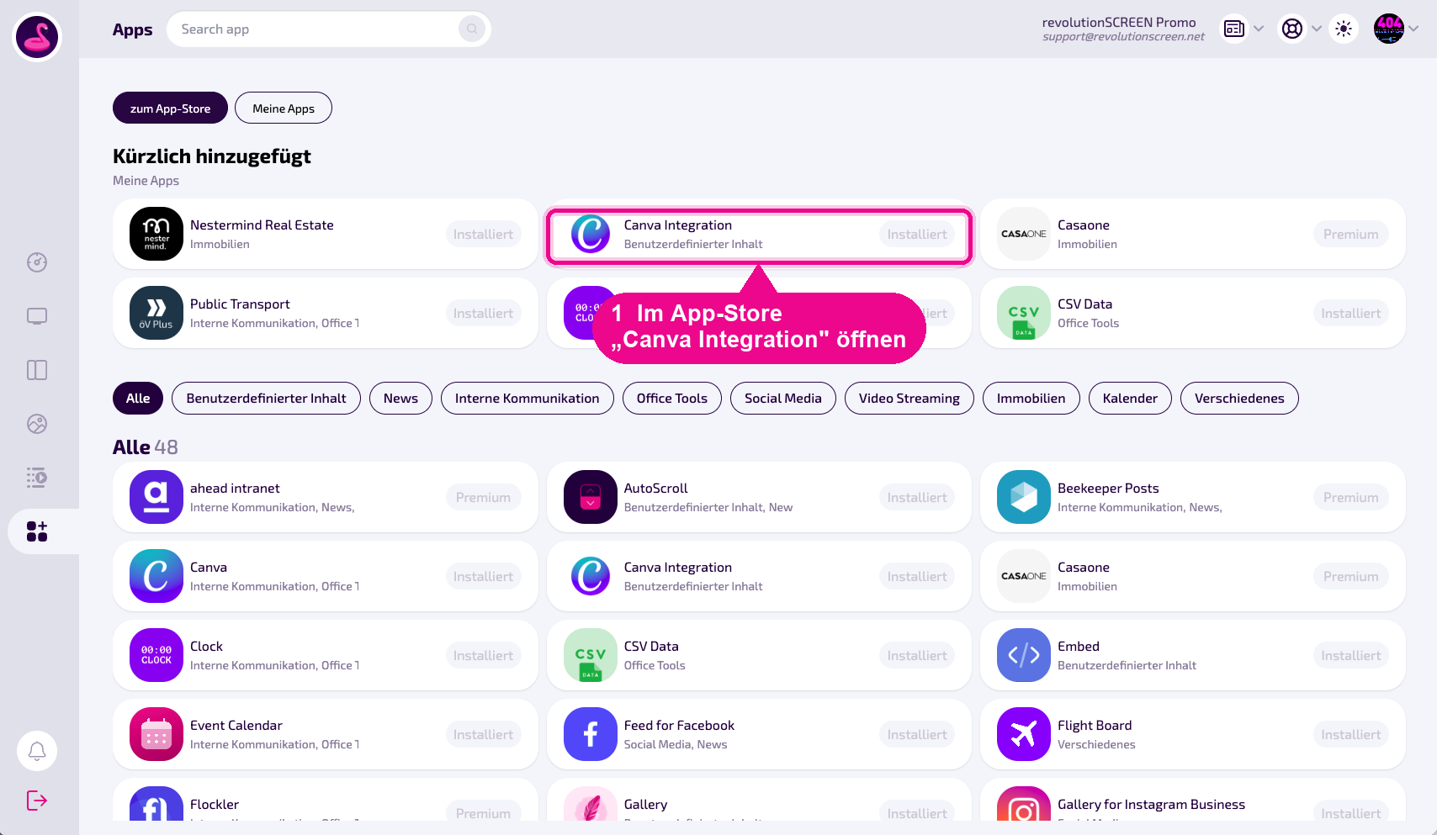Click Installiert badge on Nestermind Real Estate
This screenshot has height=835, width=1437.
[483, 234]
